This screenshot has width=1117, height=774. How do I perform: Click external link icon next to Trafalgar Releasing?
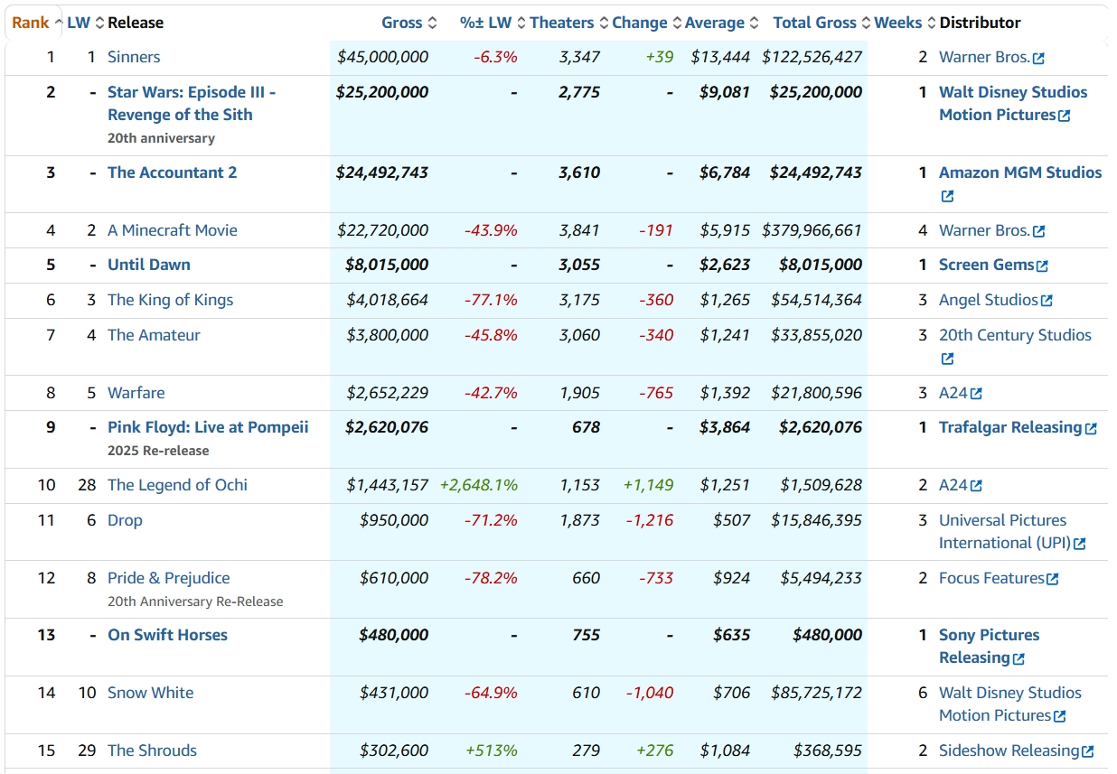click(x=1091, y=428)
